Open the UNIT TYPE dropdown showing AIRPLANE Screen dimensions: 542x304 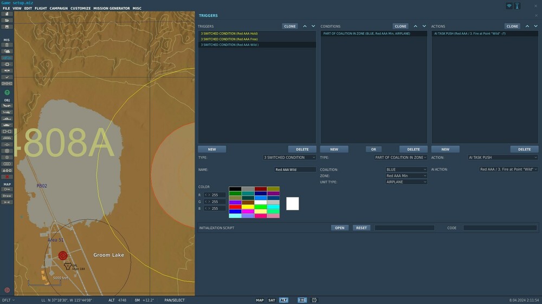(x=406, y=182)
